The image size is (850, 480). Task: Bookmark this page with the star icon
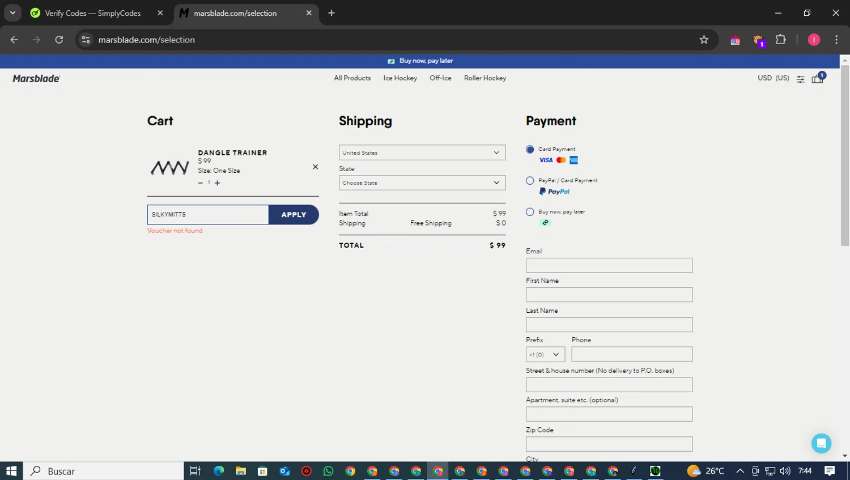pos(704,40)
